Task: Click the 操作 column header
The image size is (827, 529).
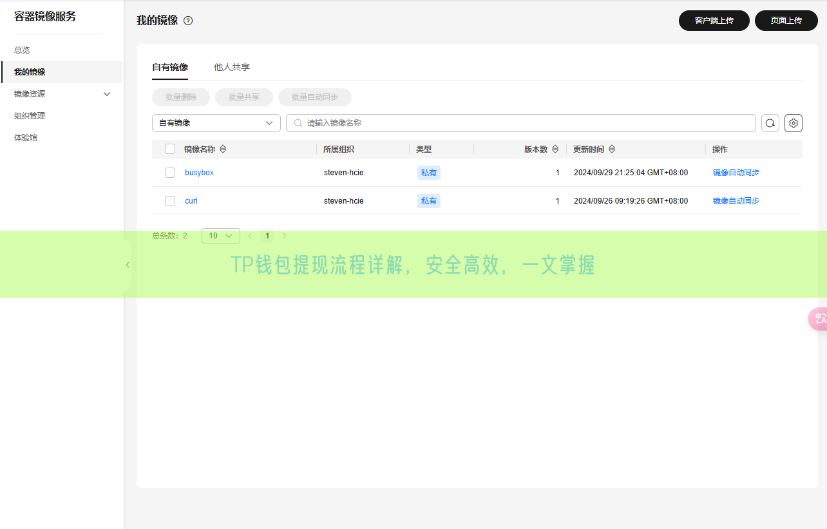Action: pos(720,149)
